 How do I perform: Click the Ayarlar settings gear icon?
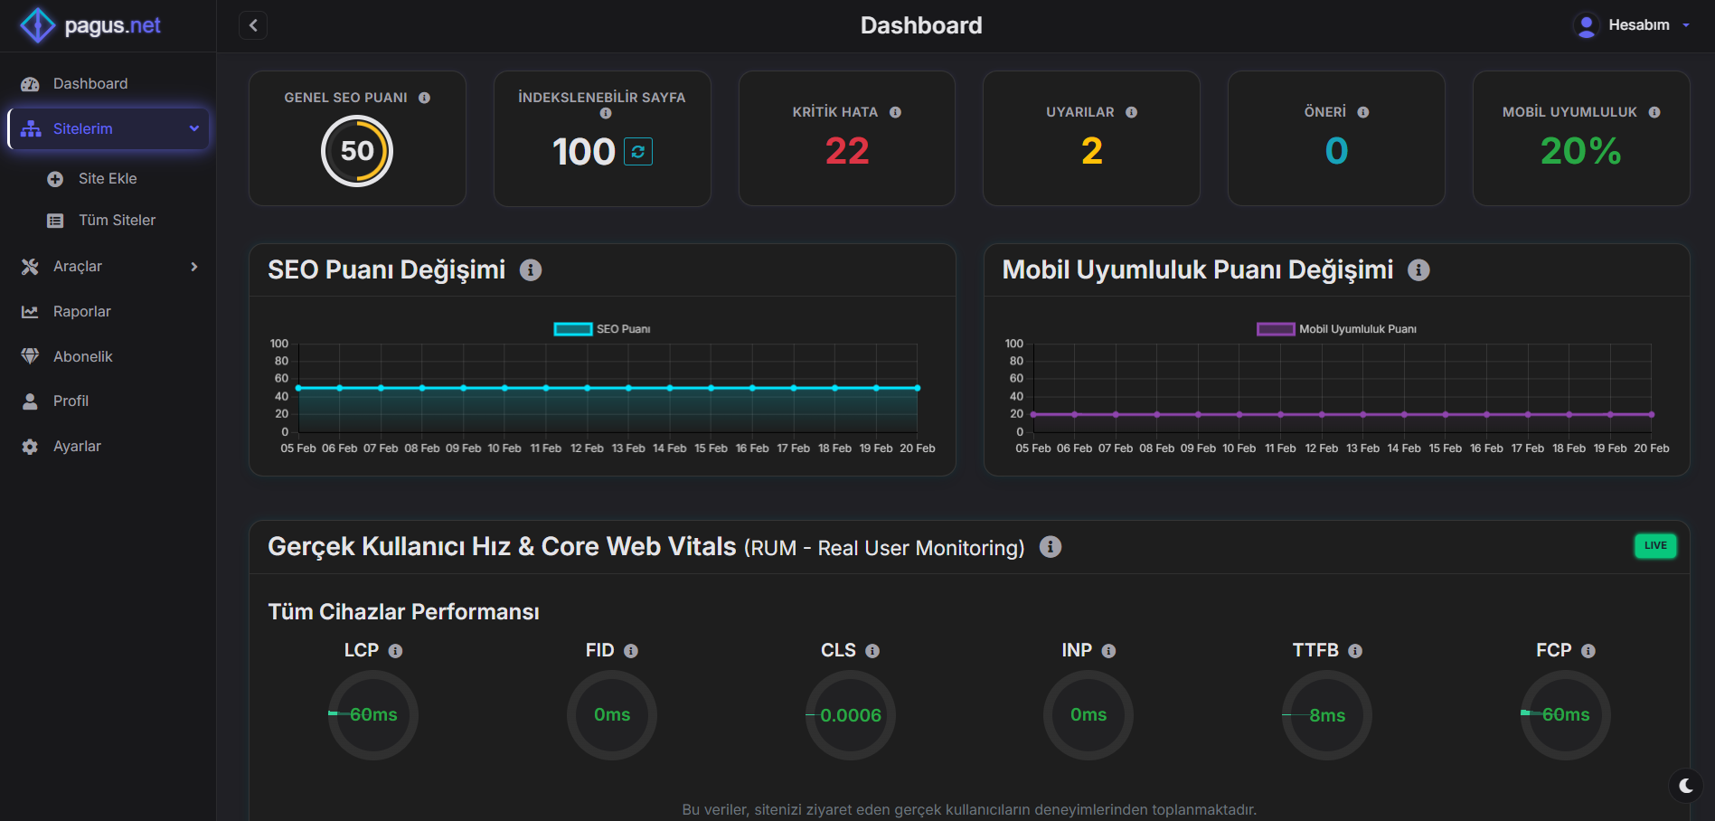pos(30,446)
